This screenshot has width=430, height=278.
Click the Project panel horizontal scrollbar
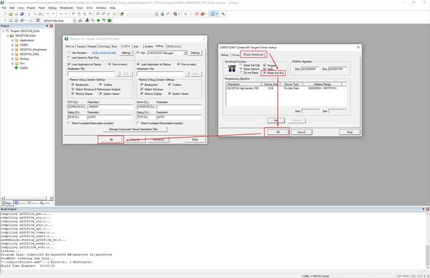click(27, 198)
